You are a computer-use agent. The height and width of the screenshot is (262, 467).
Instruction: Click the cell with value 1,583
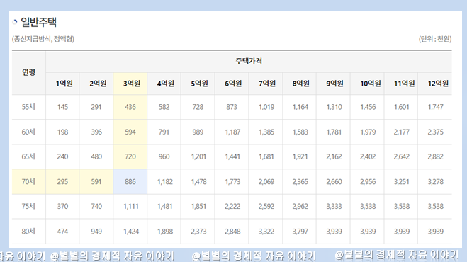pos(299,132)
